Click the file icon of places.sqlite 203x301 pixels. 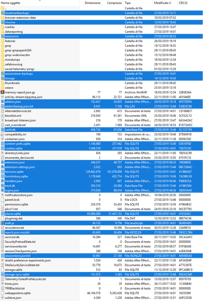pos(2,214)
